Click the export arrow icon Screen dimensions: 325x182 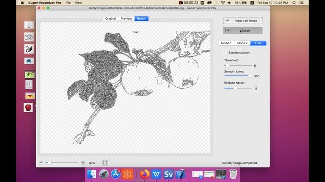click(227, 31)
